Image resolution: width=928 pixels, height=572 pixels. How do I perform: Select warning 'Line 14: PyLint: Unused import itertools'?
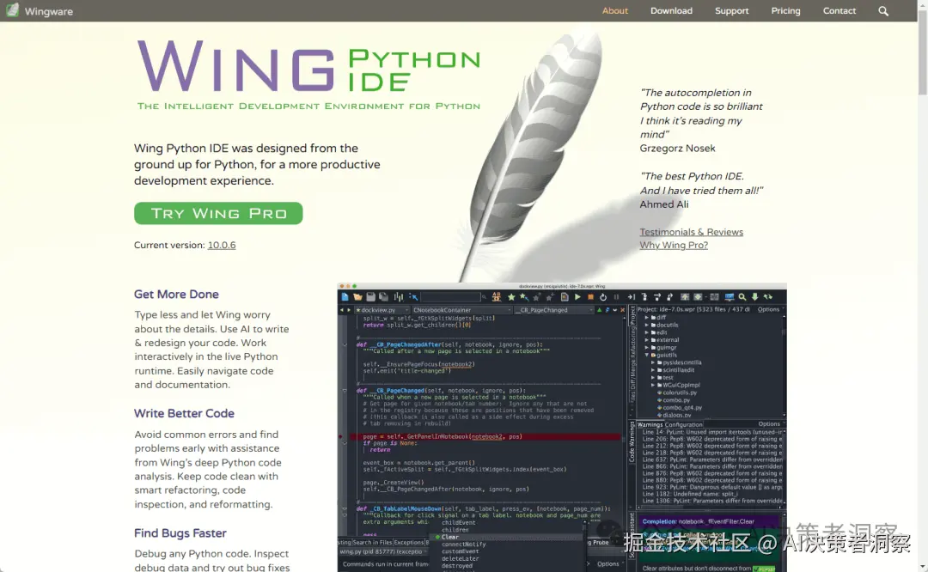(x=712, y=432)
